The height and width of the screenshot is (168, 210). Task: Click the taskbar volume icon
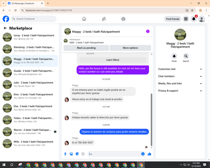click(x=189, y=165)
